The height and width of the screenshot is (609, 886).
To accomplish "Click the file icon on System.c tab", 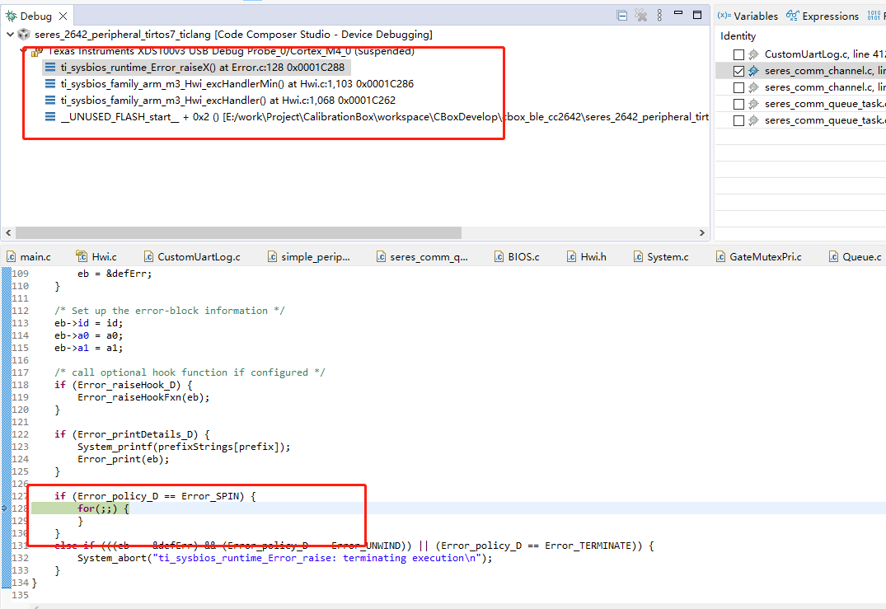I will (x=639, y=256).
